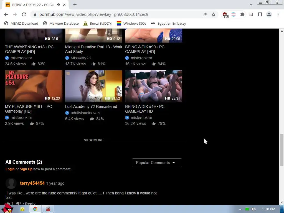Open the MEMZ Download bookmark

pos(21,23)
